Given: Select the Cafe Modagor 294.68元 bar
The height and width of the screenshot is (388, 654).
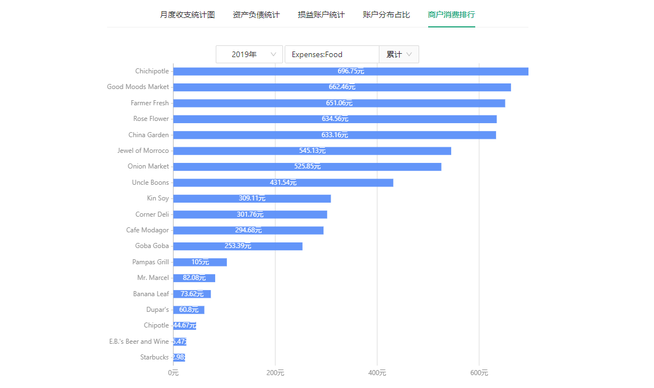Looking at the screenshot, I should (248, 231).
